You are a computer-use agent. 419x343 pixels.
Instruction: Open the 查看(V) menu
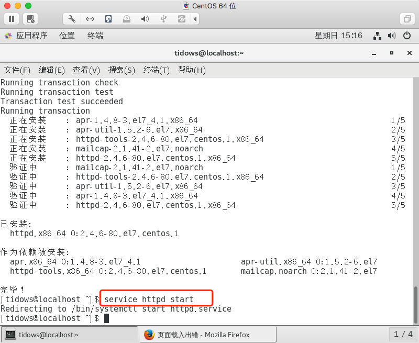[86, 70]
